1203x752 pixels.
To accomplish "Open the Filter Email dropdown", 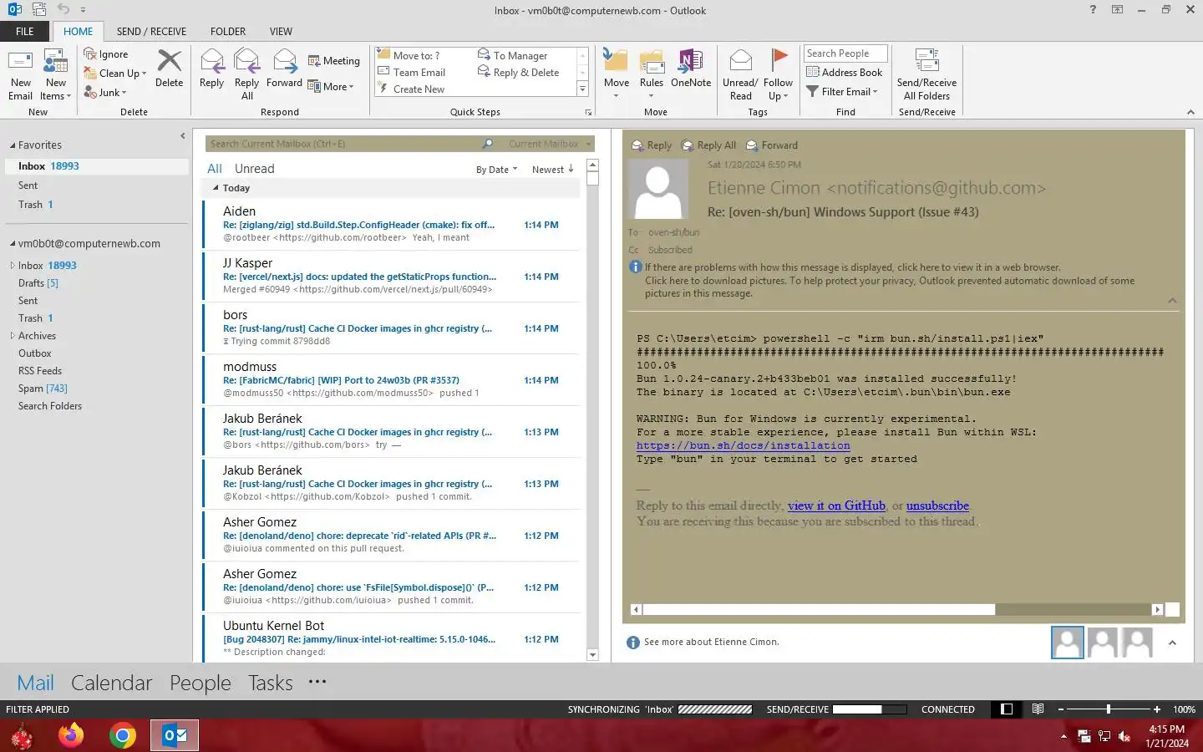I will coord(842,92).
